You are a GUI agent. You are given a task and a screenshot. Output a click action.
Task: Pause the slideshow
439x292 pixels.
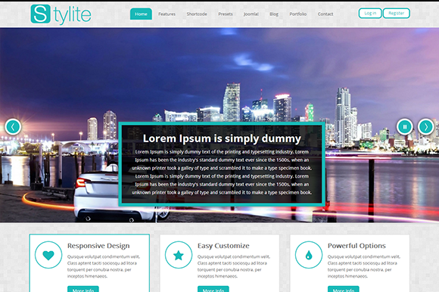click(x=405, y=126)
